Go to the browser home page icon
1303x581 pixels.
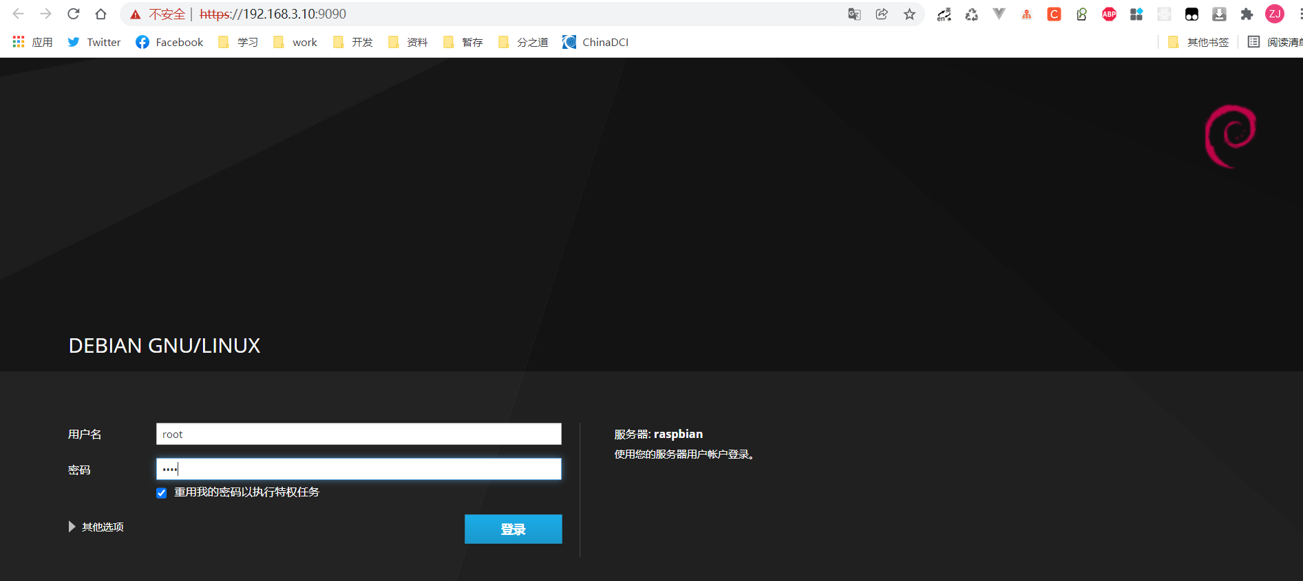(100, 14)
